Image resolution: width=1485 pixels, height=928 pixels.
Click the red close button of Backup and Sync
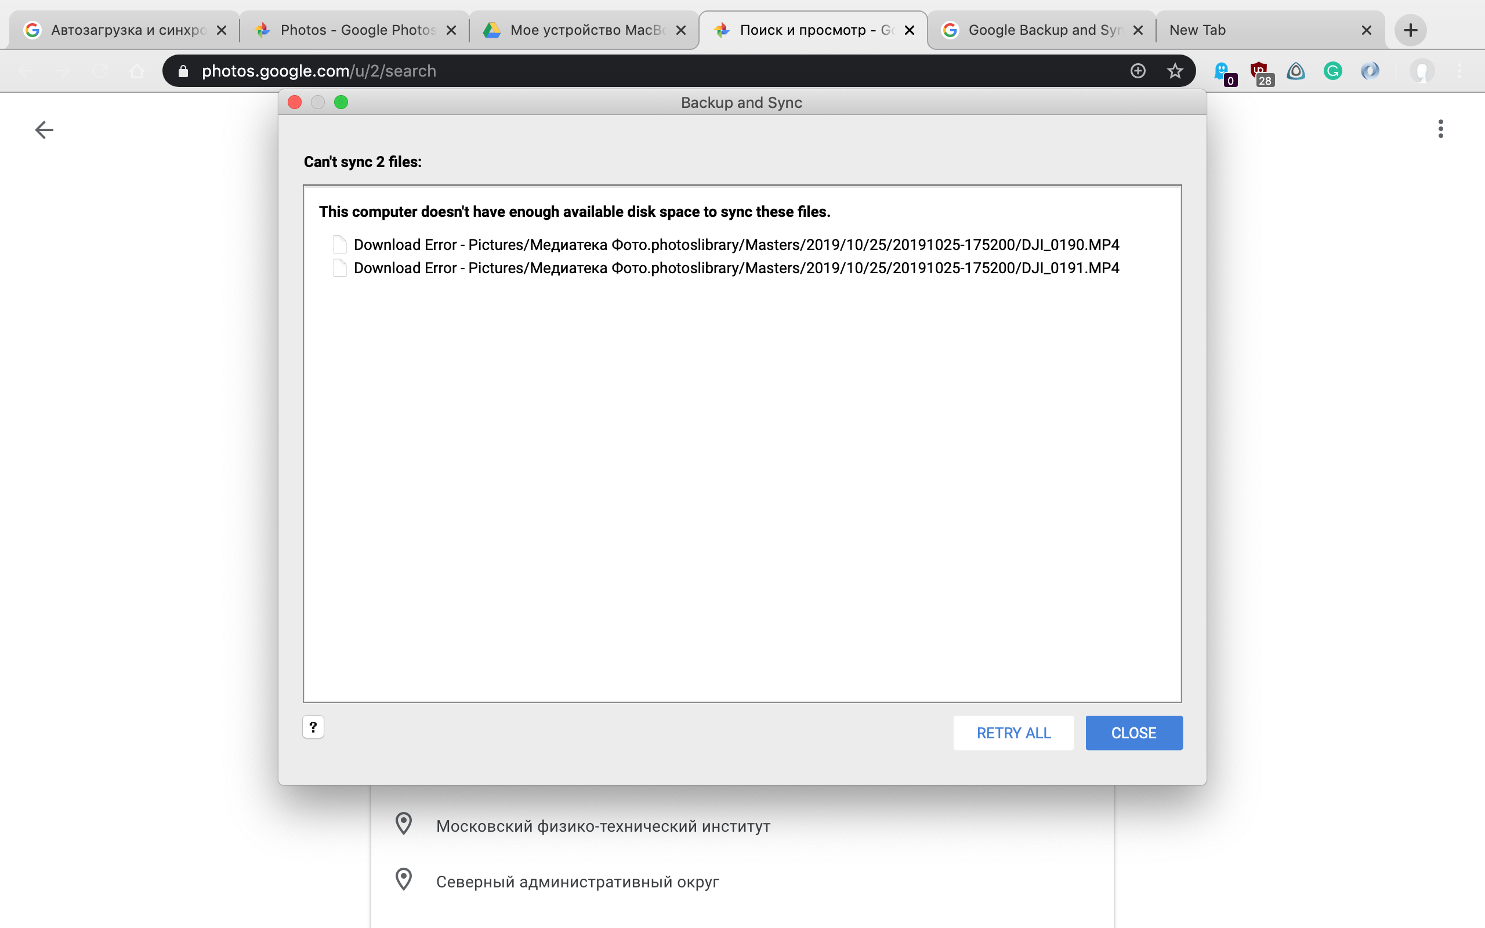tap(295, 102)
